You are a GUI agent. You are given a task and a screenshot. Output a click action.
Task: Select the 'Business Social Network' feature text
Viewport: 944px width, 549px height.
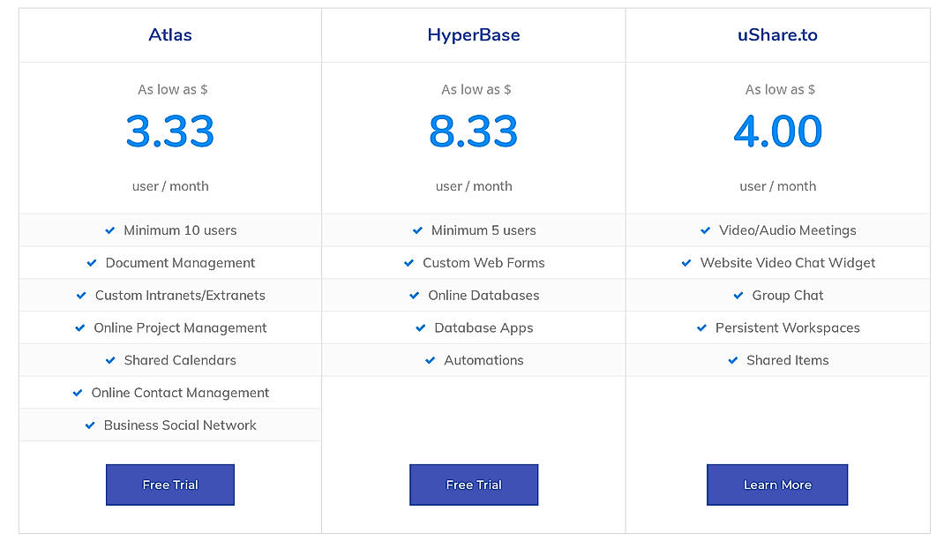180,425
